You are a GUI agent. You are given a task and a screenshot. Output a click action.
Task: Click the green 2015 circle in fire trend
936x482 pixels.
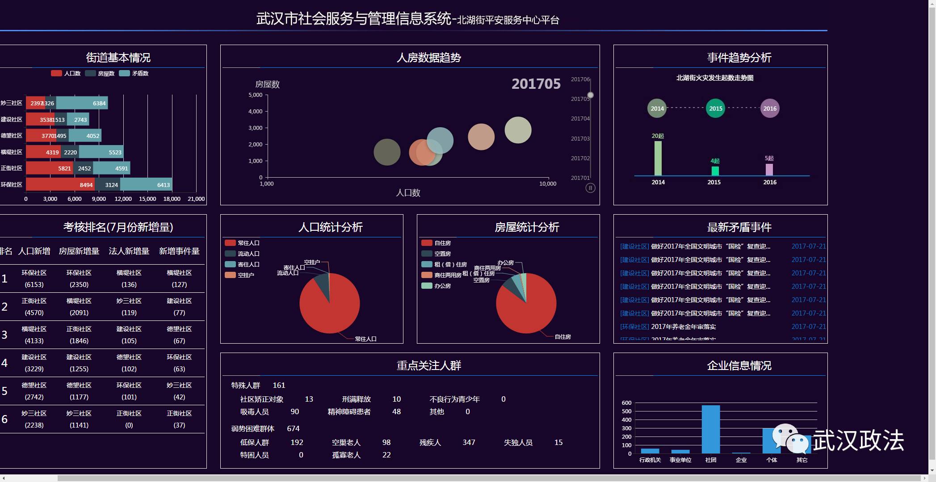pos(715,108)
